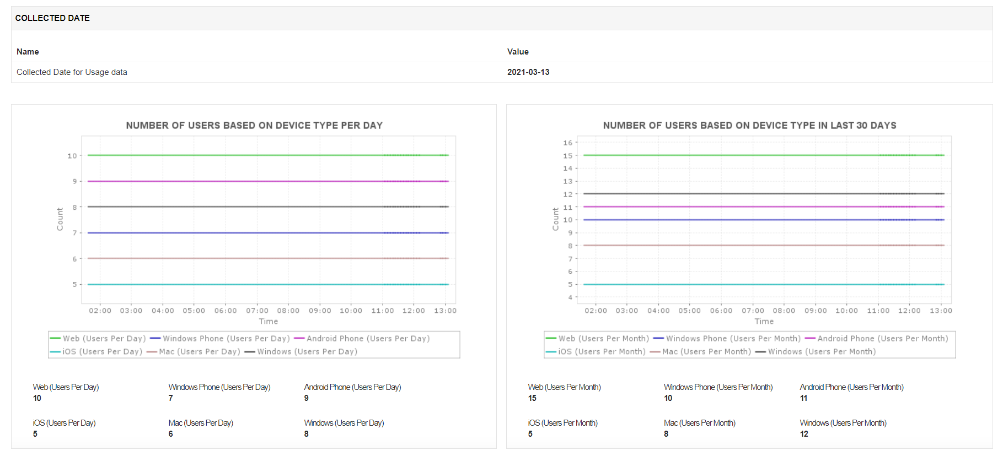Screen dimensions: 1003x456
Task: Click the users per day chart title
Action: point(254,126)
